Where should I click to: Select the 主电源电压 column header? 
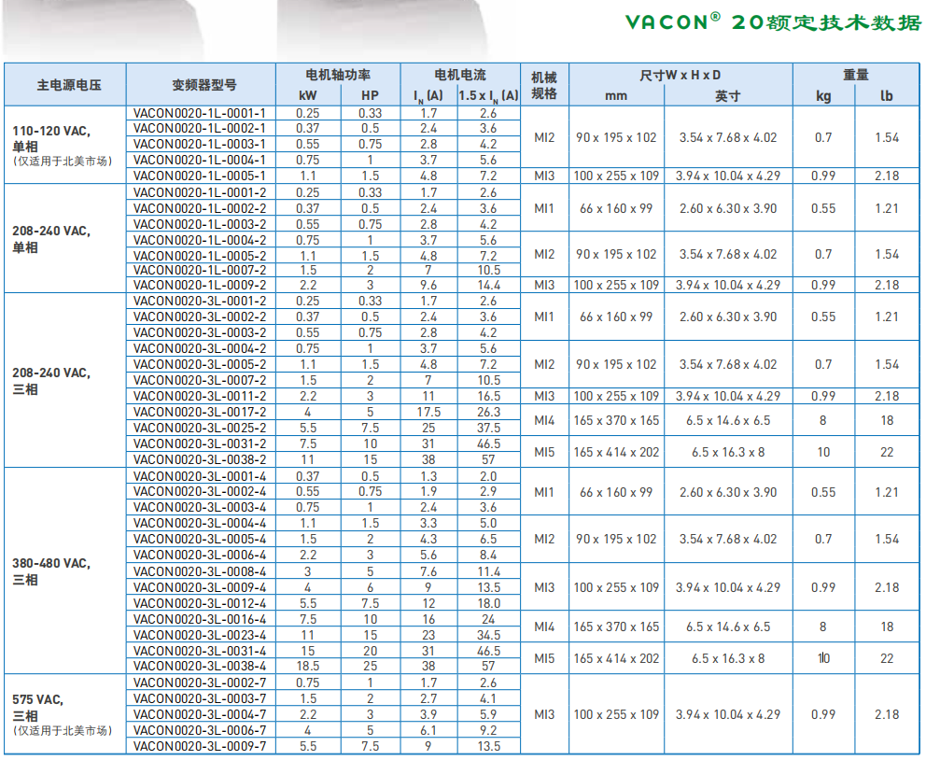68,85
